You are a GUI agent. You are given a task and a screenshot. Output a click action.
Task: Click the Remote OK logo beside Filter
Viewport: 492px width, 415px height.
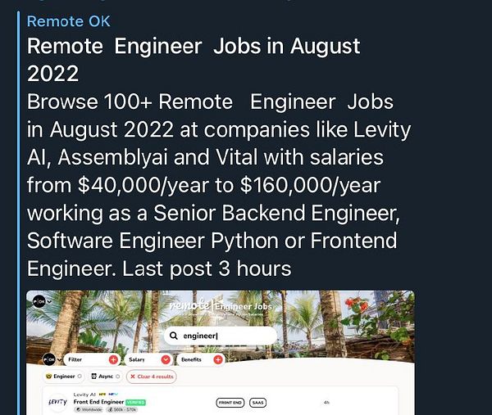coord(48,359)
